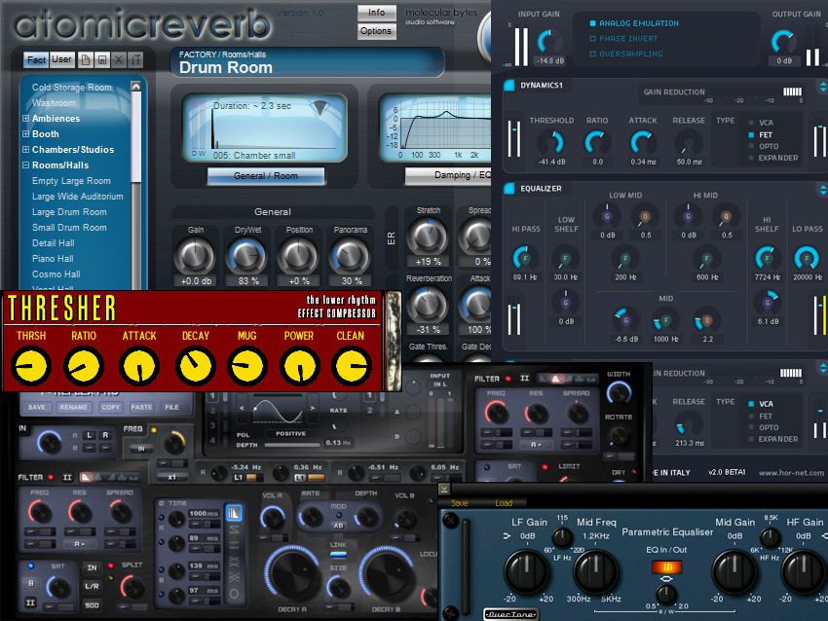Open the Damping / EQ tab
The image size is (828, 621).
point(448,175)
